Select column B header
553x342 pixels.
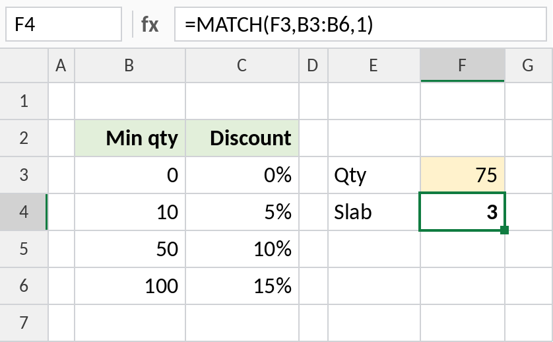point(130,65)
